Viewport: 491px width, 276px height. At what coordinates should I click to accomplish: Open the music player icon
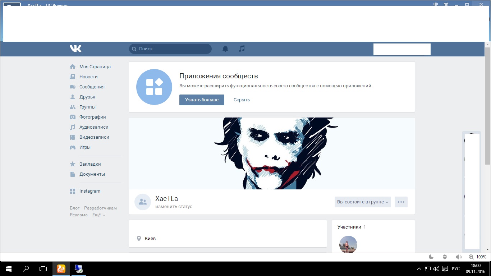242,49
